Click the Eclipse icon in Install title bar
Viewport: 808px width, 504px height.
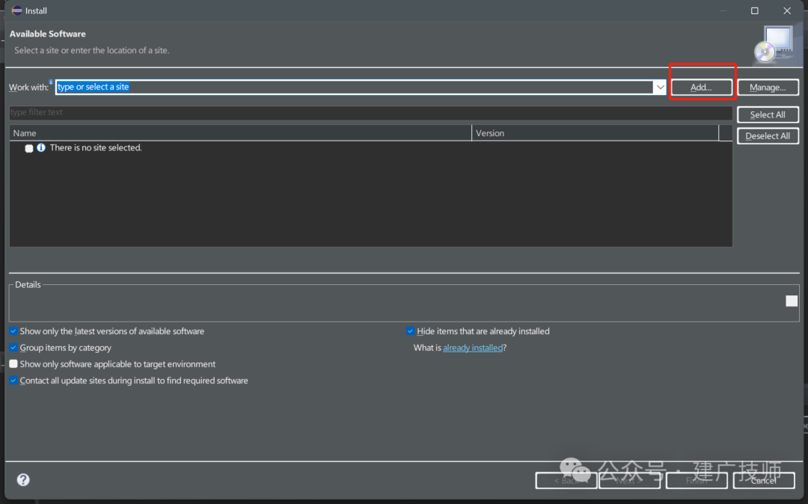(x=16, y=10)
